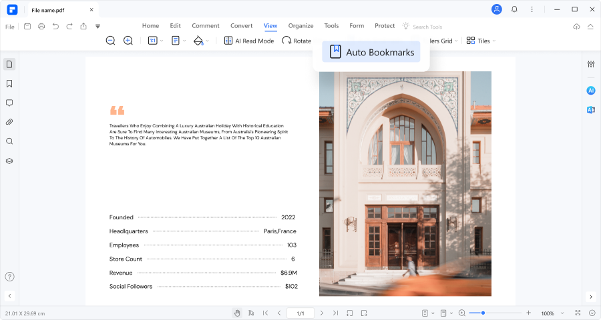This screenshot has width=601, height=320.
Task: Collapse the left sidebar arrow
Action: coord(9,295)
